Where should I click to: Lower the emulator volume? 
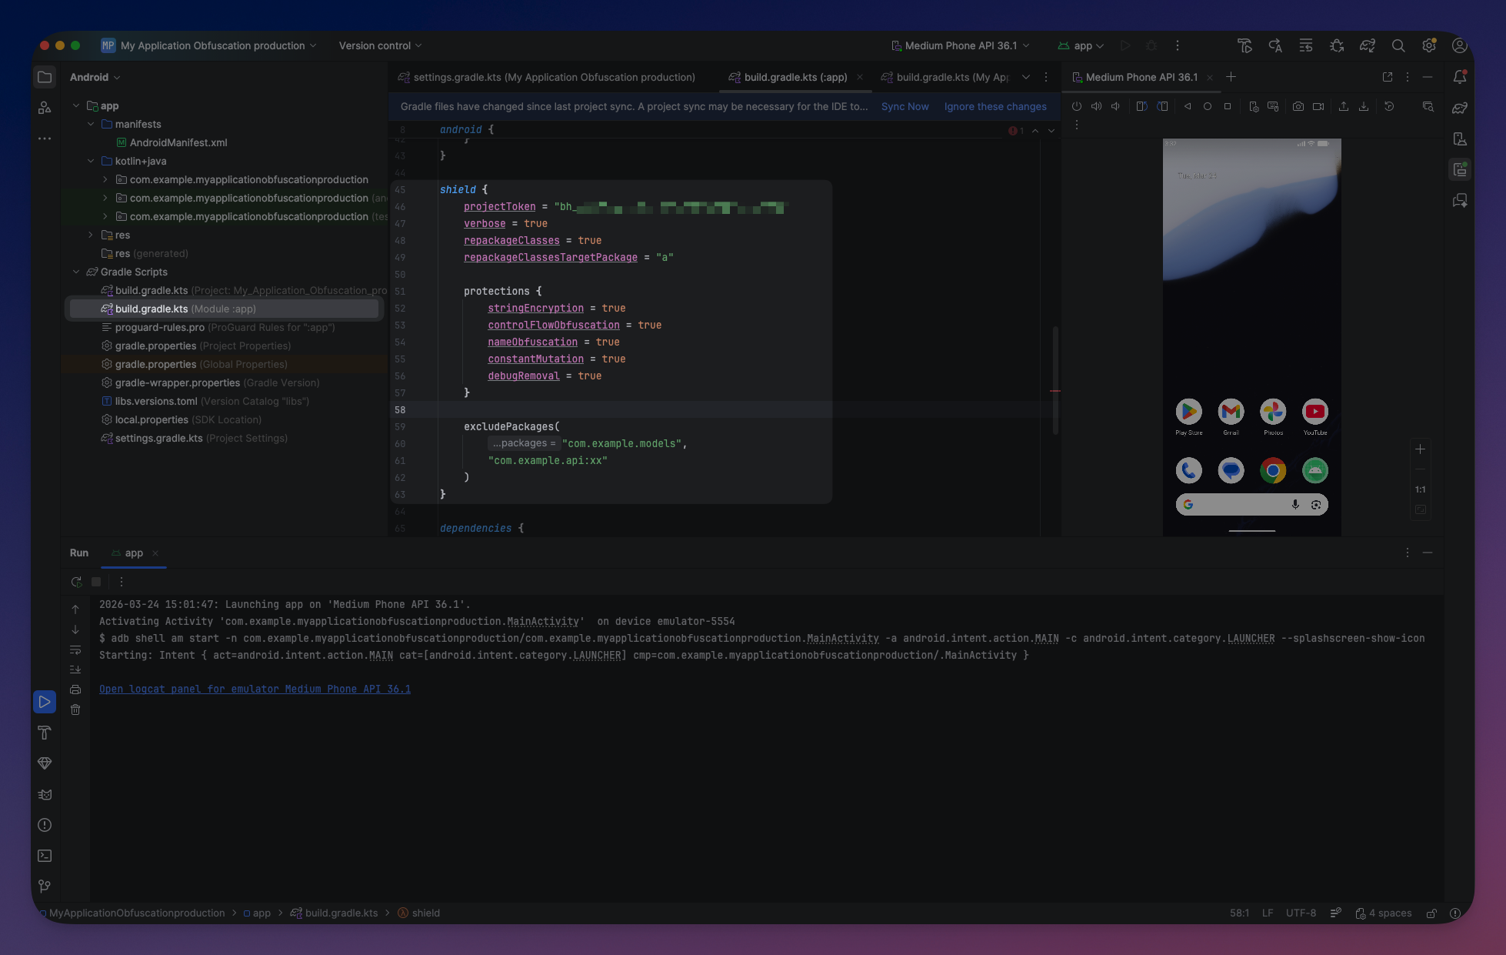1116,106
